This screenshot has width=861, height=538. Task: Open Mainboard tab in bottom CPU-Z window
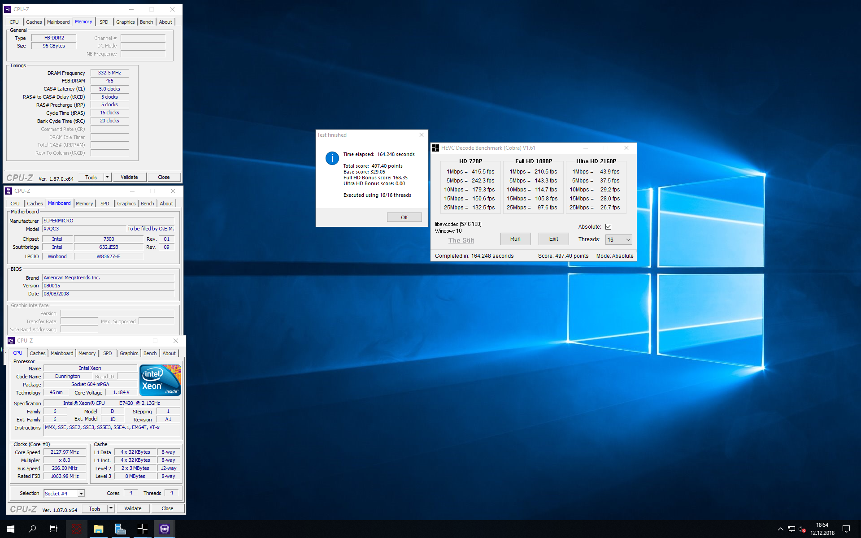[62, 353]
